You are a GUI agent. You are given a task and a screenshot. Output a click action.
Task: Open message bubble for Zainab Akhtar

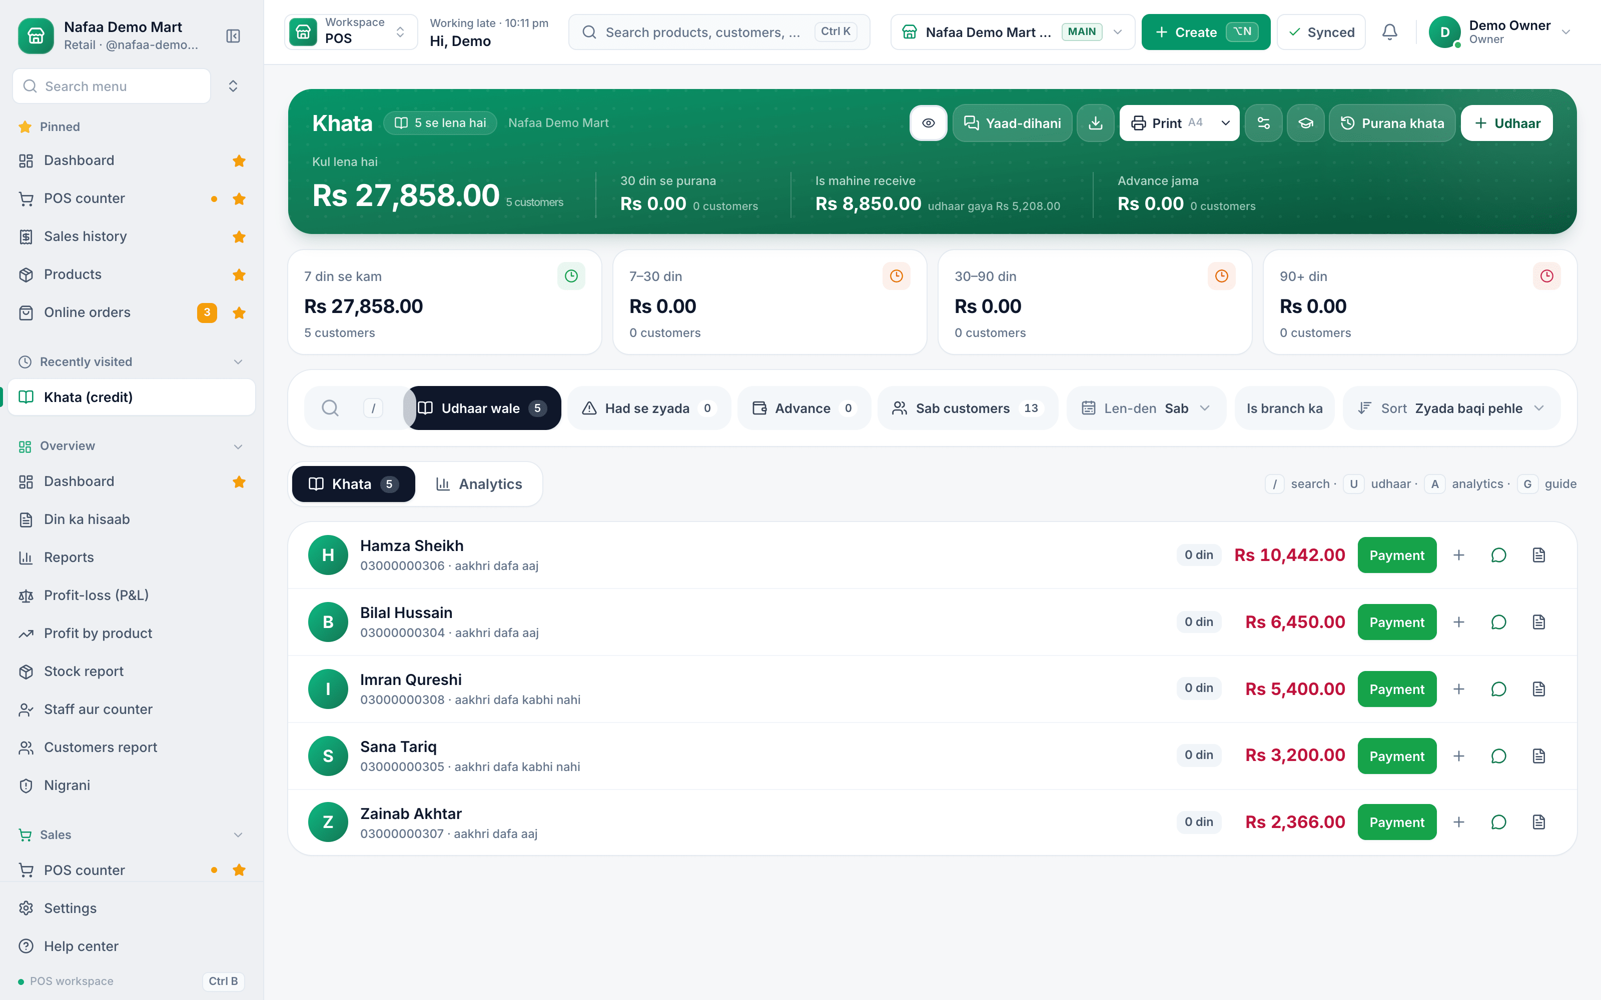[x=1498, y=822]
